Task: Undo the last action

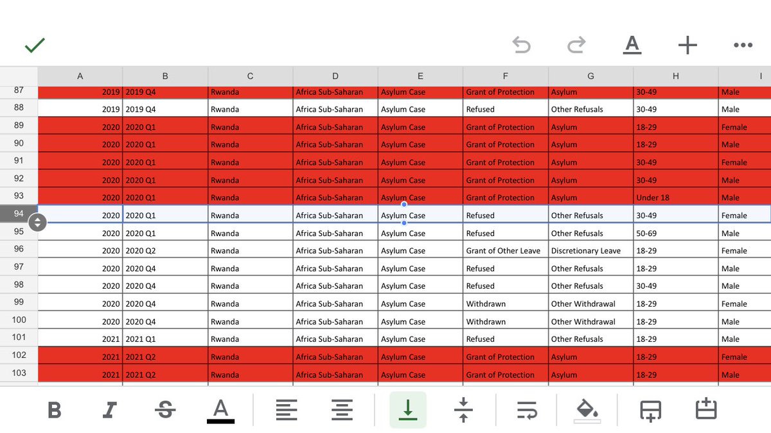Action: coord(521,45)
